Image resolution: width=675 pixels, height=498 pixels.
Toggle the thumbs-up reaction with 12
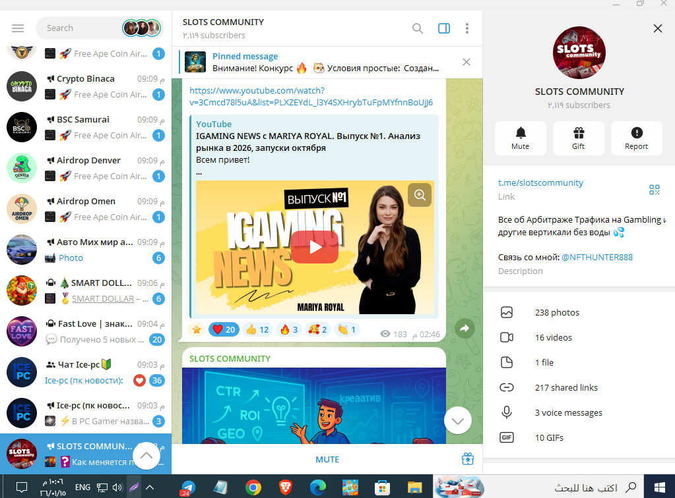(257, 329)
